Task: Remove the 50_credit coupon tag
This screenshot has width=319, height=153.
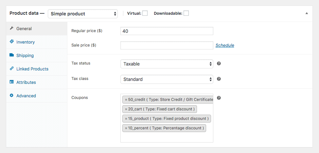Action: (126, 100)
